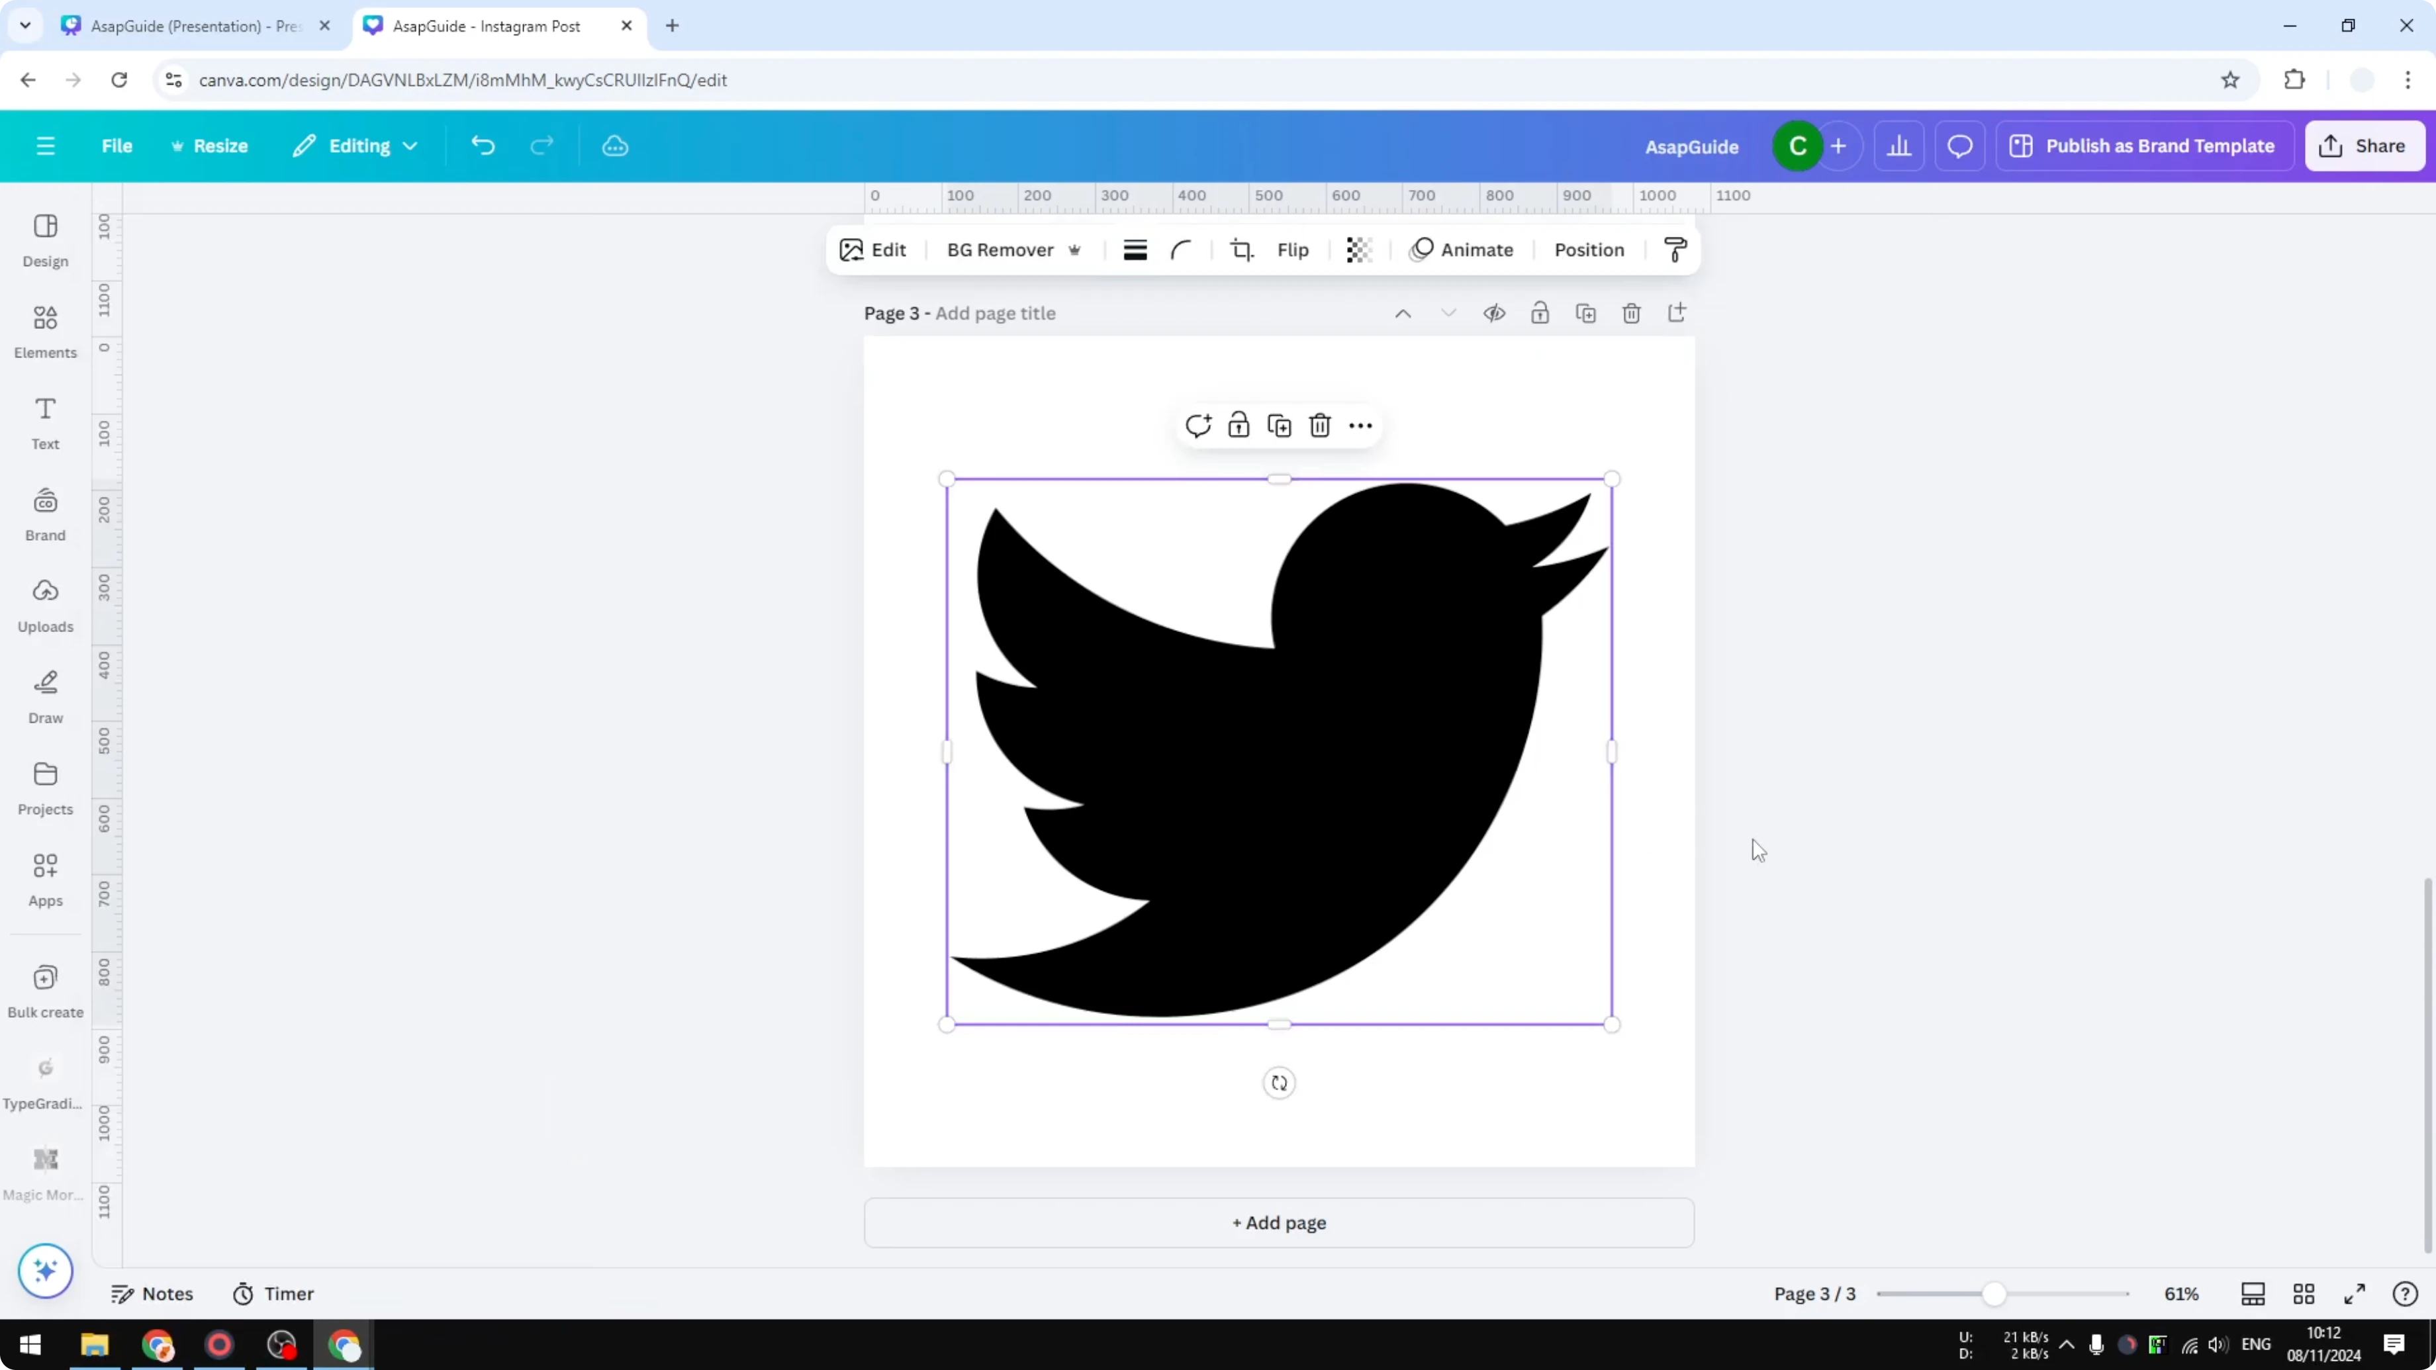Lock Page 3 using the padlock icon
2436x1370 pixels.
click(1540, 312)
